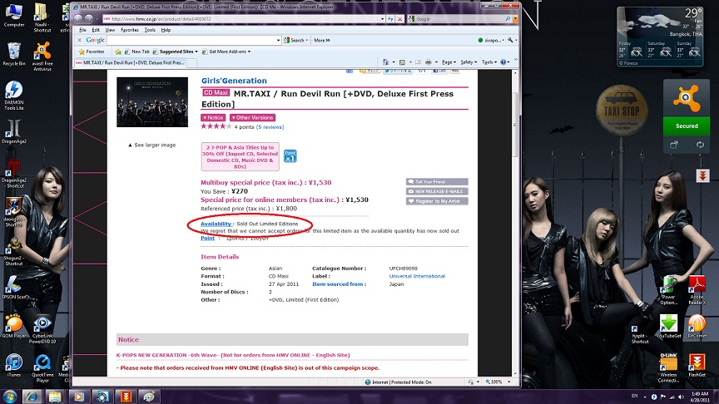The width and height of the screenshot is (719, 404).
Task: Open the Tools command bar dropdown
Action: 488,62
